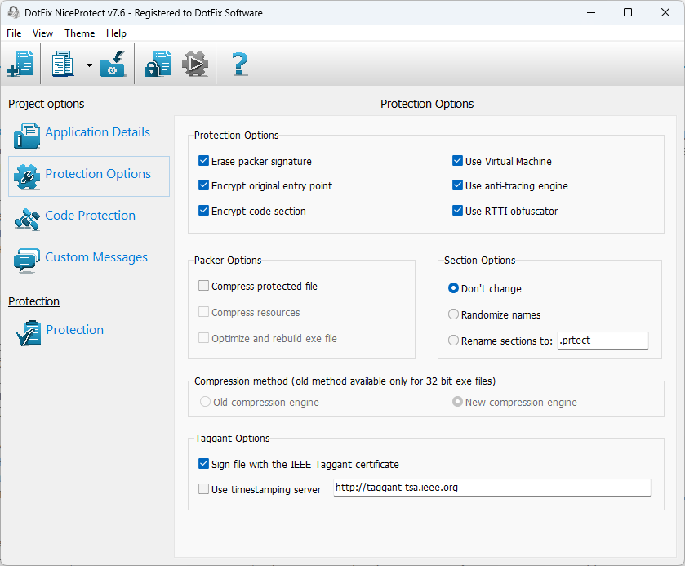The height and width of the screenshot is (566, 685).
Task: Click the timestamping server URL field
Action: pyautogui.click(x=492, y=488)
